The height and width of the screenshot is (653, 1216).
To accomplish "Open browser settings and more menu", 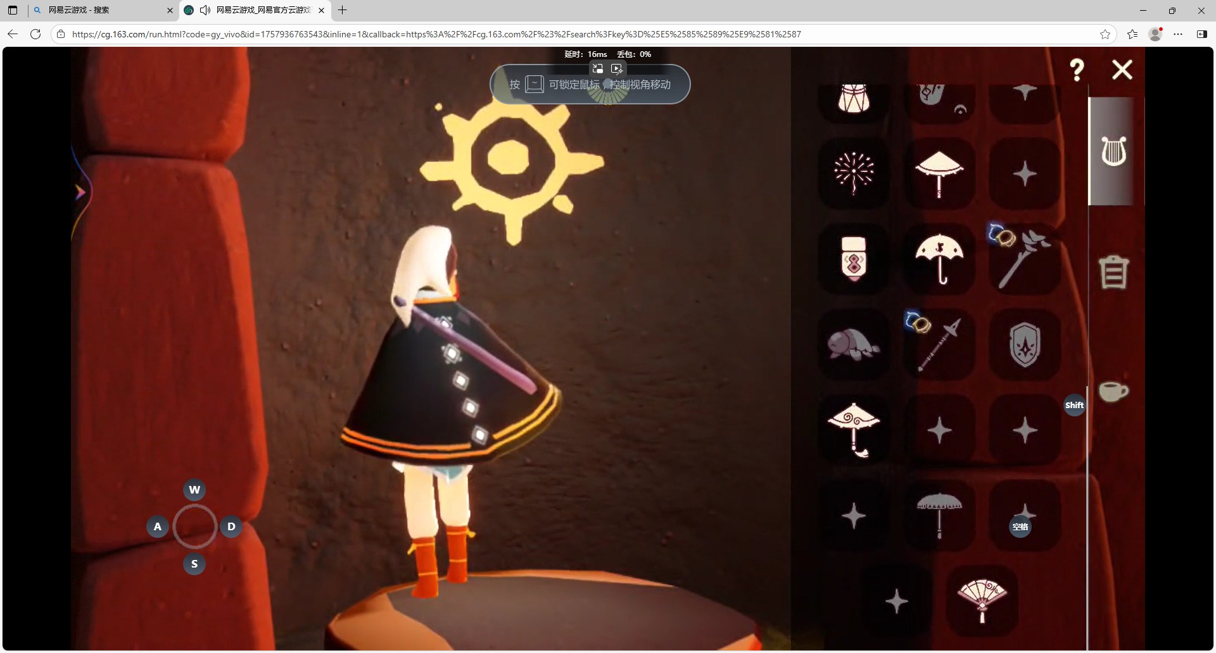I will coord(1178,34).
